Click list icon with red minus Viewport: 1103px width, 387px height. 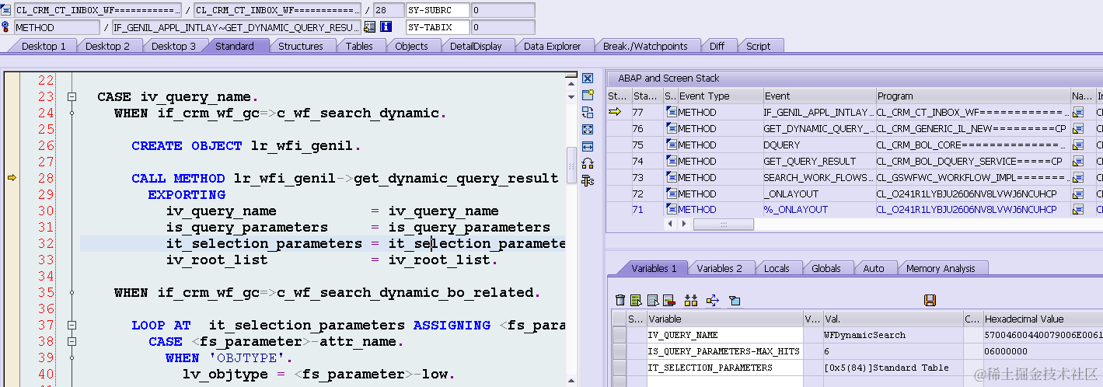(668, 300)
